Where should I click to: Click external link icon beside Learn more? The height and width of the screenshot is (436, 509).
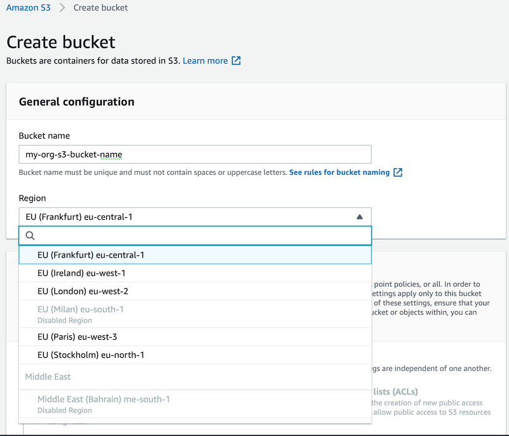[236, 61]
